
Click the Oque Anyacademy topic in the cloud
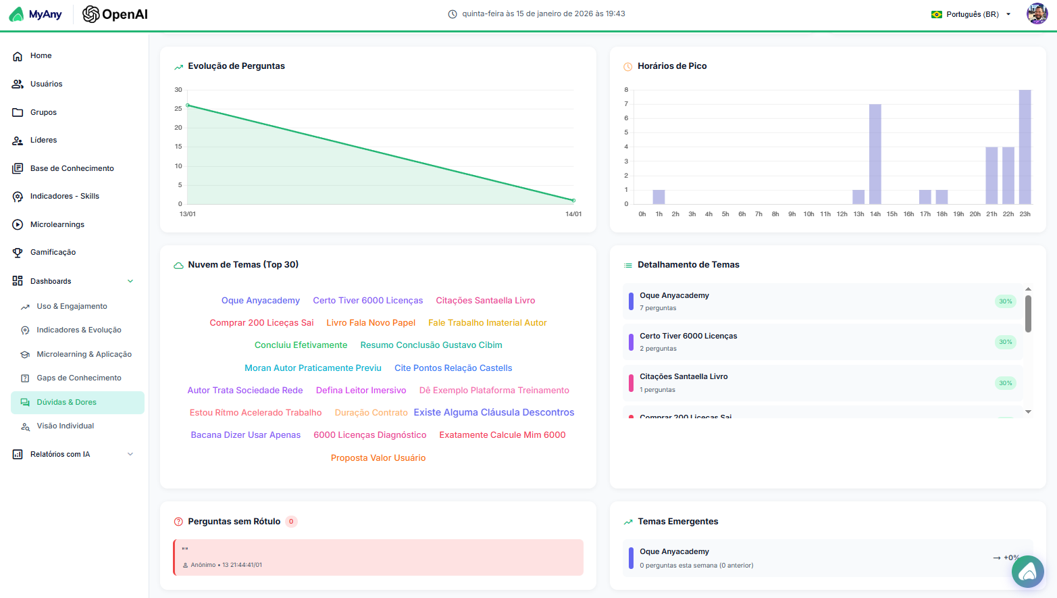click(x=261, y=300)
